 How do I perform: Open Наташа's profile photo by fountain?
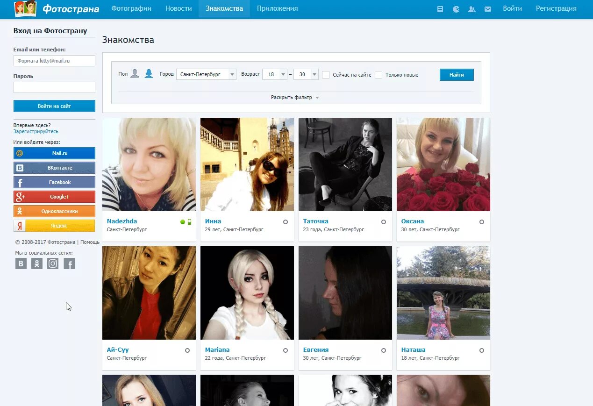443,293
